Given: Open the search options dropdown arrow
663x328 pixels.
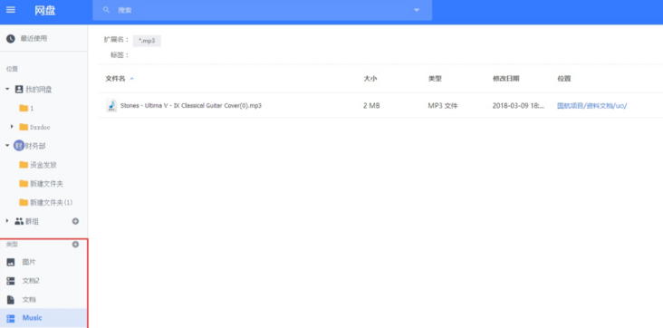Looking at the screenshot, I should pos(417,10).
